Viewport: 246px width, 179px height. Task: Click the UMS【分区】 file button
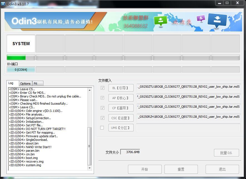(x=121, y=128)
